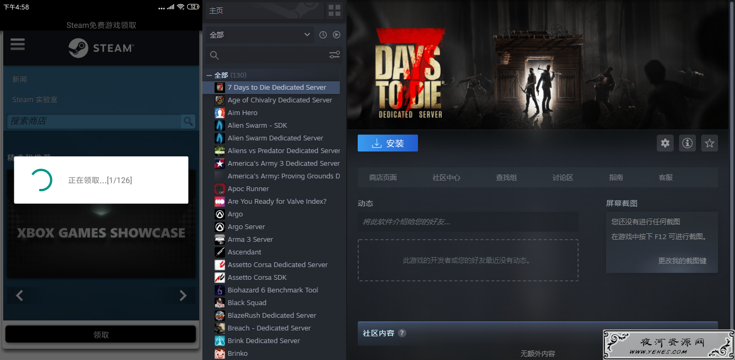
Task: Open advanced library filter settings icon
Action: pyautogui.click(x=334, y=55)
